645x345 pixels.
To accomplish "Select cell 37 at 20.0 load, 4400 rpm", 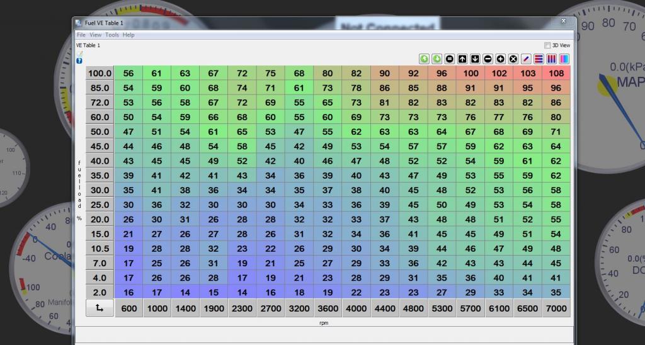I will (385, 219).
